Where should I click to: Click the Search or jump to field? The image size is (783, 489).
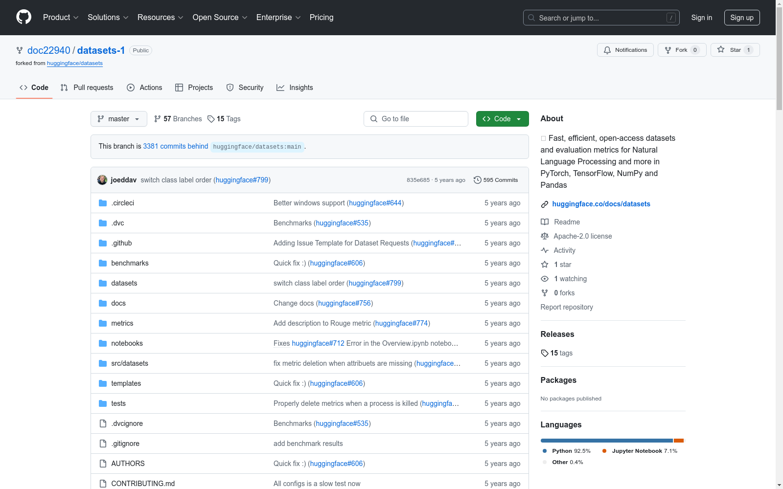601,18
